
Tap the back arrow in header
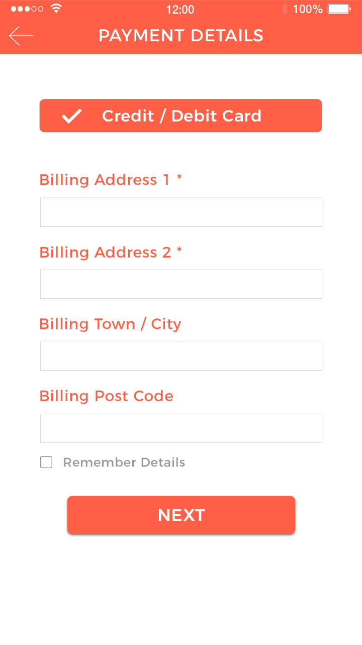point(21,36)
